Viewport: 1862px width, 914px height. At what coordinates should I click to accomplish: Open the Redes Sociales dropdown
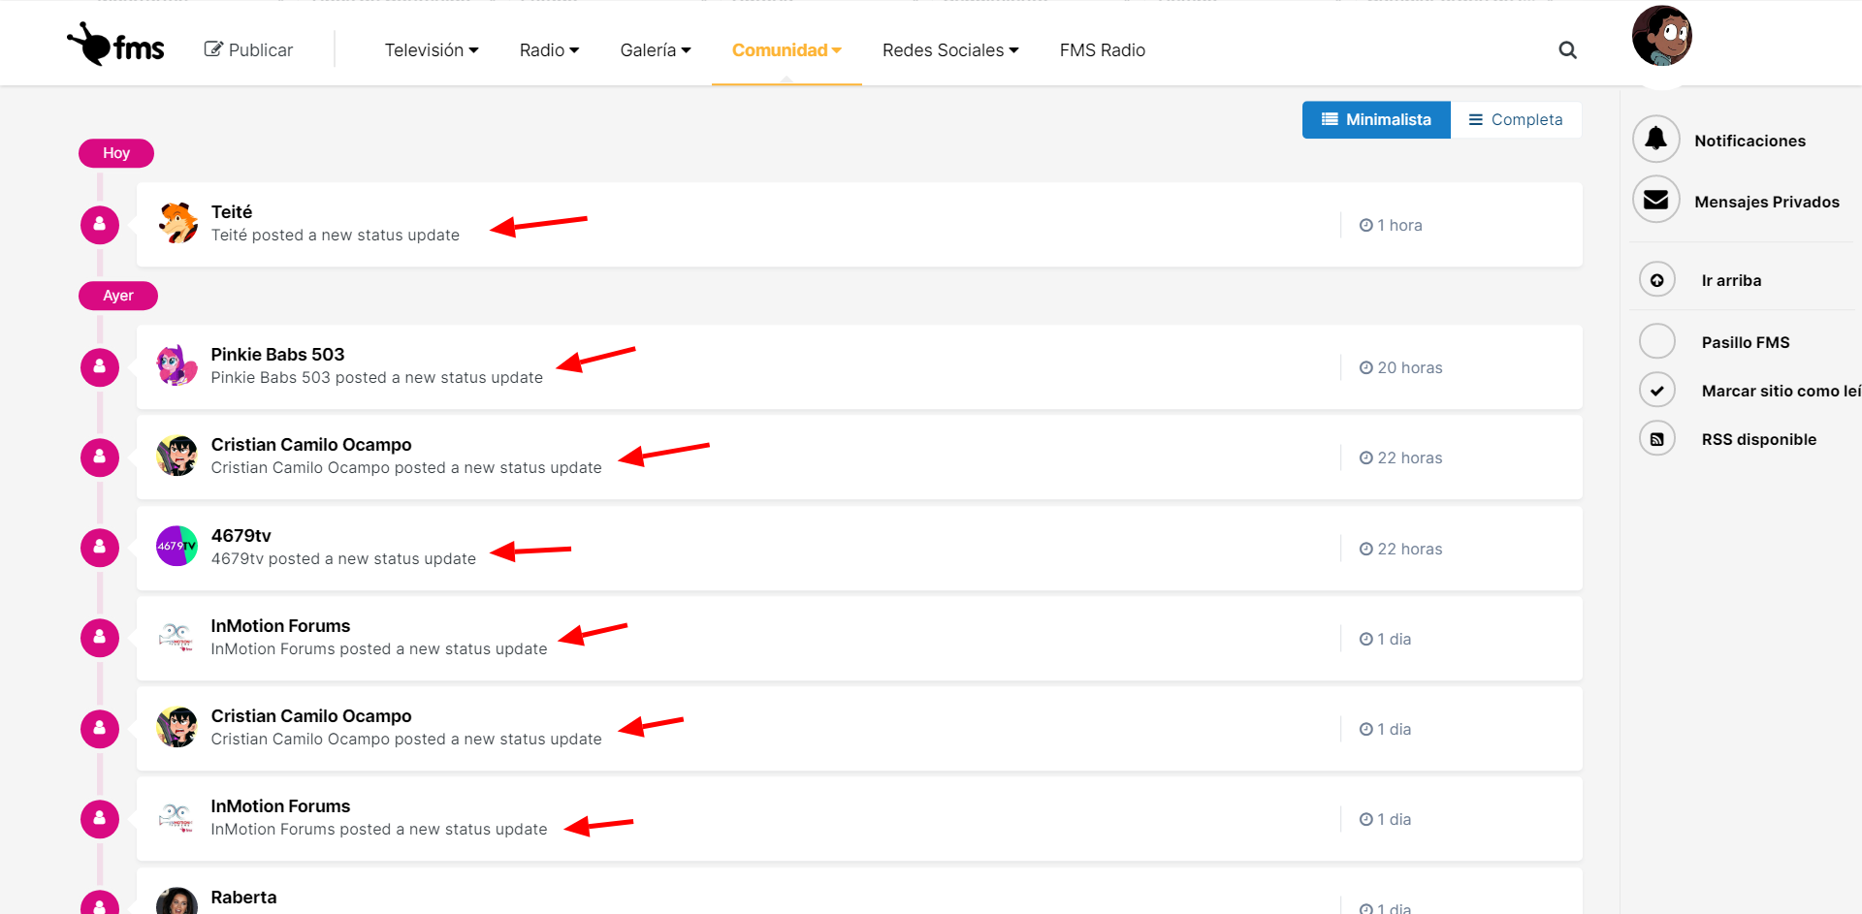pos(950,50)
